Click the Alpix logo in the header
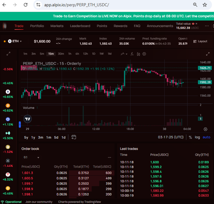The height and width of the screenshot is (204, 214). click(5, 26)
